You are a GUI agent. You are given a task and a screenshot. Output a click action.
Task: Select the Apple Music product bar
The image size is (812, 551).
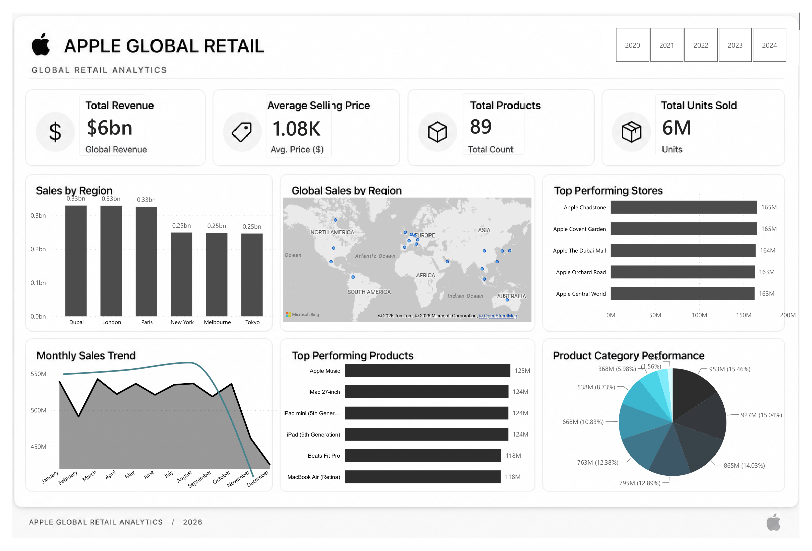click(427, 371)
